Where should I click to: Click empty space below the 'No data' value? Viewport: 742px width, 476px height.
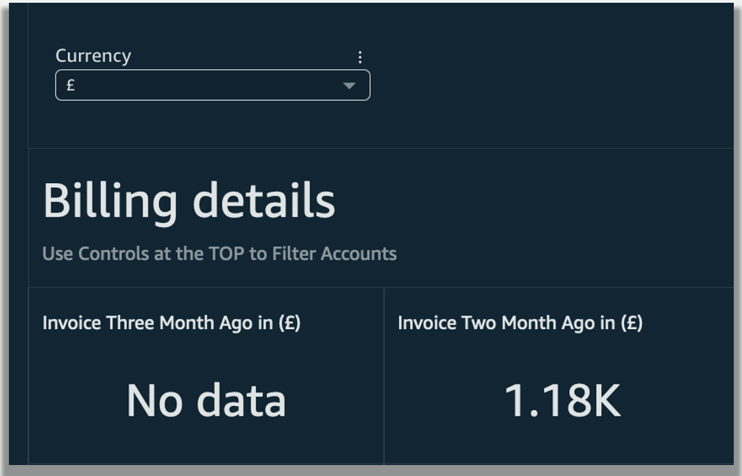tap(206, 444)
